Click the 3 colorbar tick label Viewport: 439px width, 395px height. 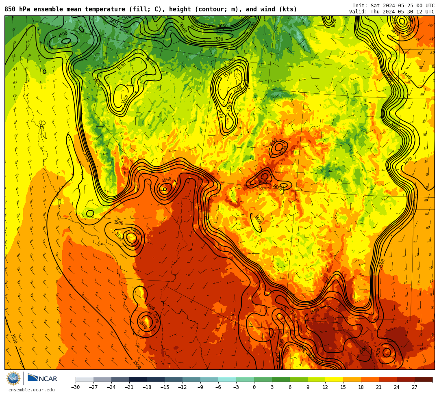tap(272, 387)
